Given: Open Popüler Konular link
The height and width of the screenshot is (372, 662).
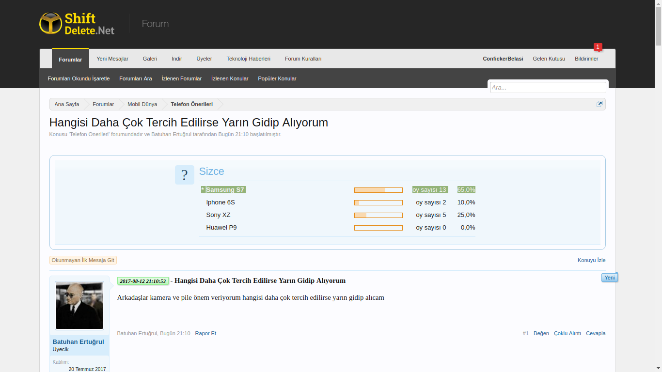Looking at the screenshot, I should pos(277,78).
